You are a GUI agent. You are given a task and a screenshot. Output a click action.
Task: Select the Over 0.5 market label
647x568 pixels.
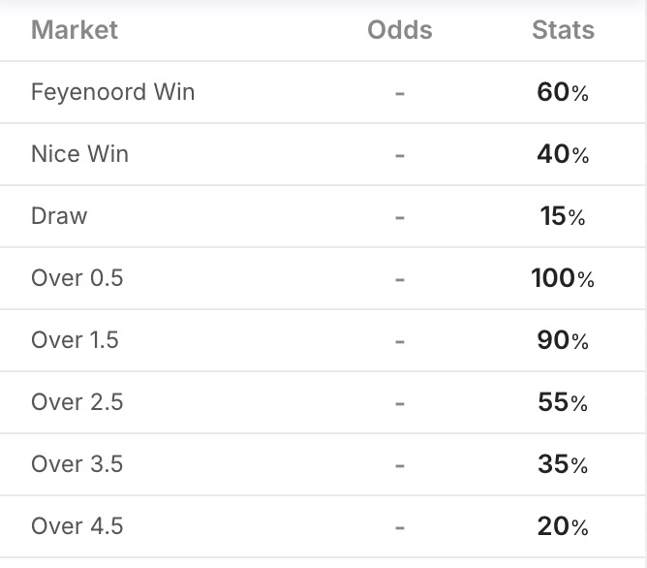[x=77, y=278]
